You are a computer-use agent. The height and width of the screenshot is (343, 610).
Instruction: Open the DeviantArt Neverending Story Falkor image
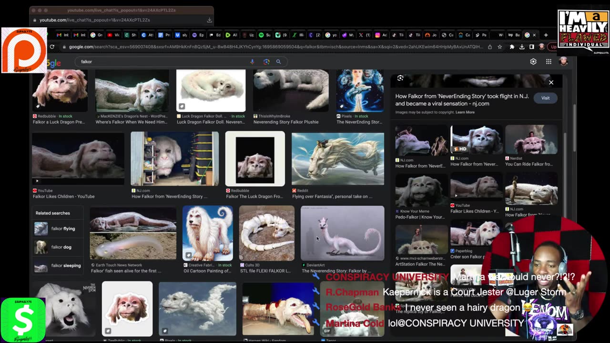click(x=342, y=233)
